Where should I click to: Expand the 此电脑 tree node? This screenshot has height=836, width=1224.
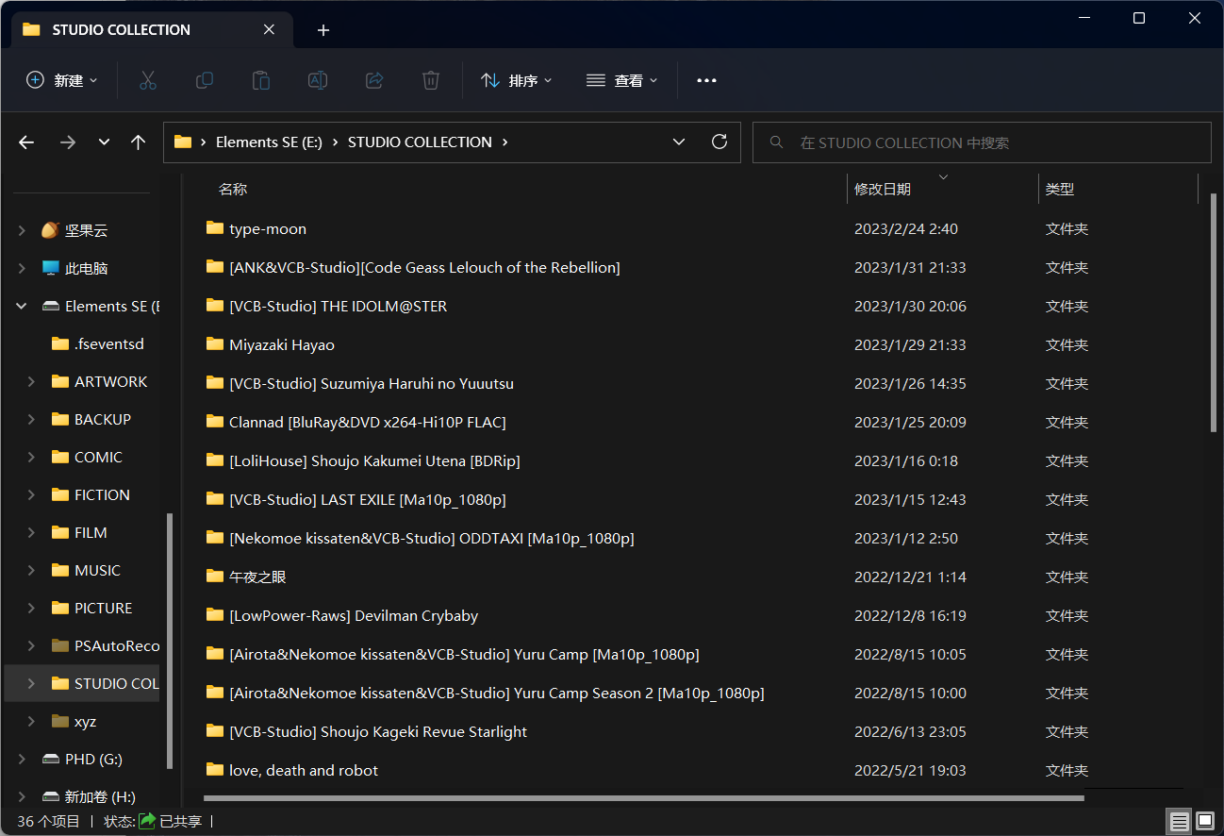(22, 268)
